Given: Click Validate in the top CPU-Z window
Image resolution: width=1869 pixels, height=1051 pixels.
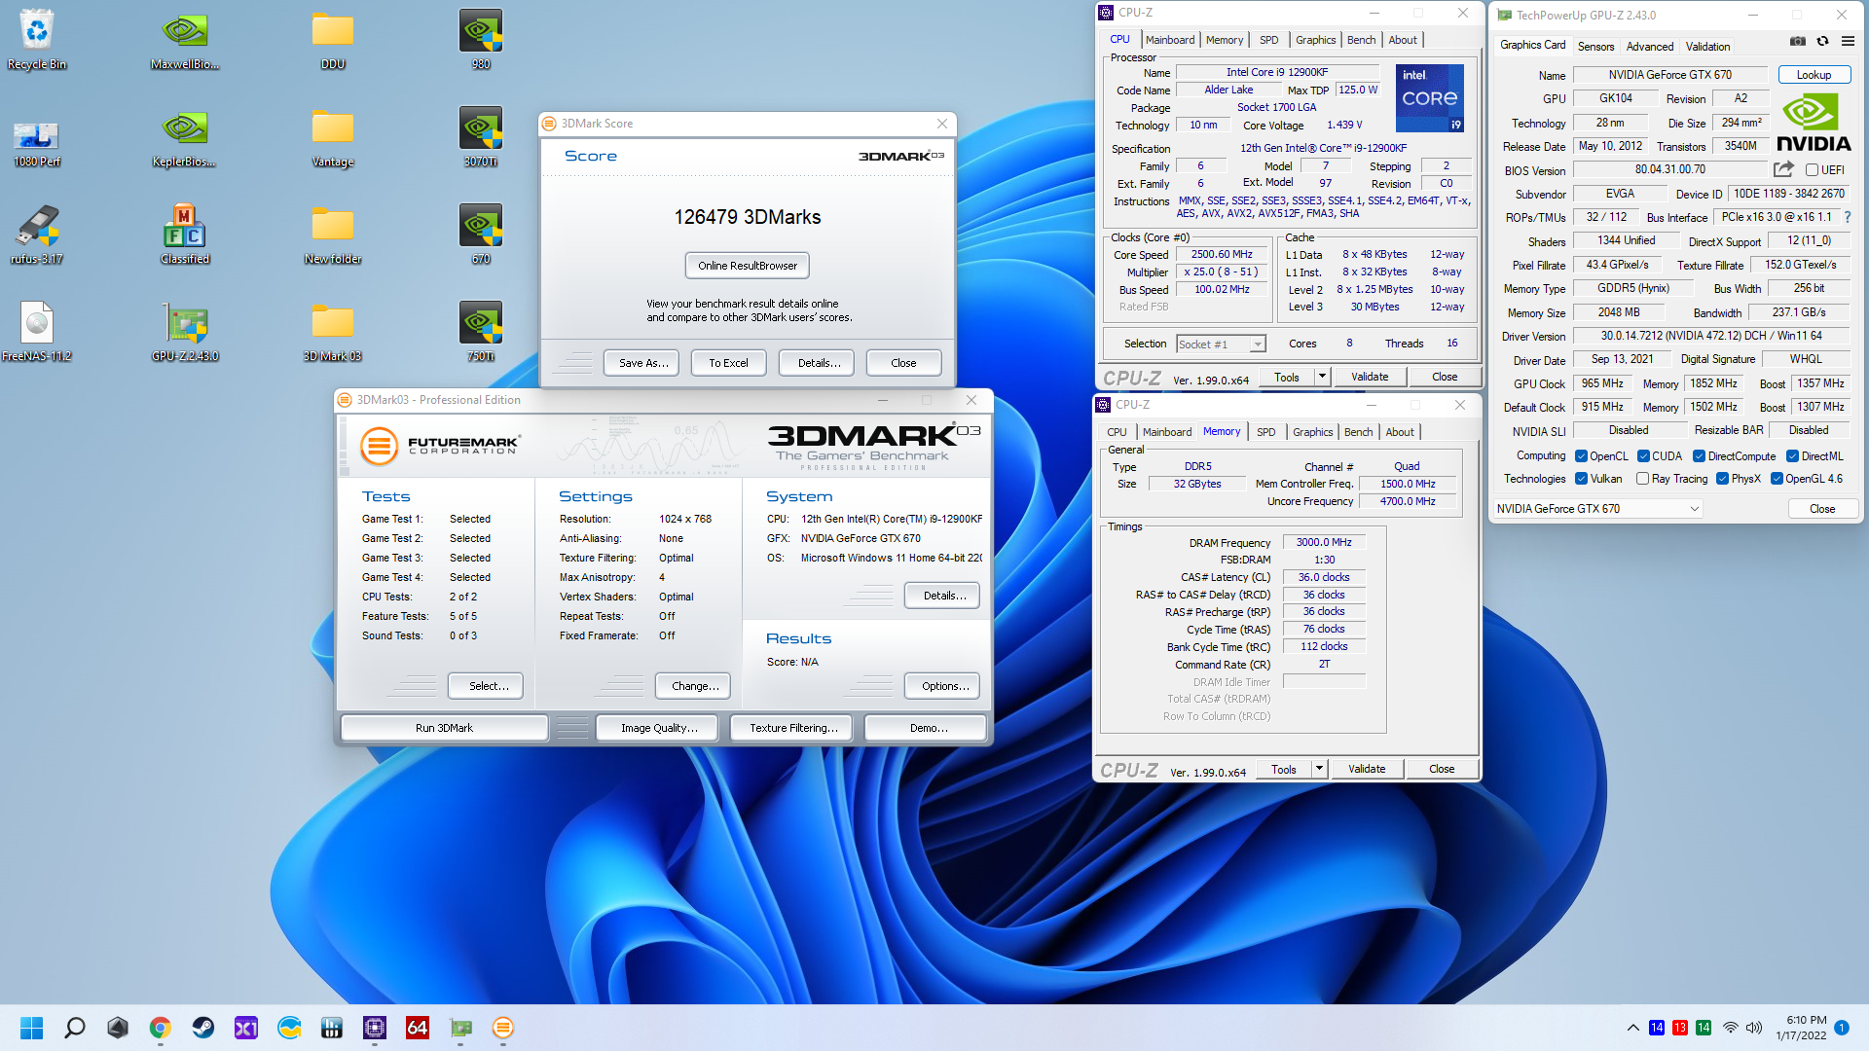Looking at the screenshot, I should [1370, 377].
